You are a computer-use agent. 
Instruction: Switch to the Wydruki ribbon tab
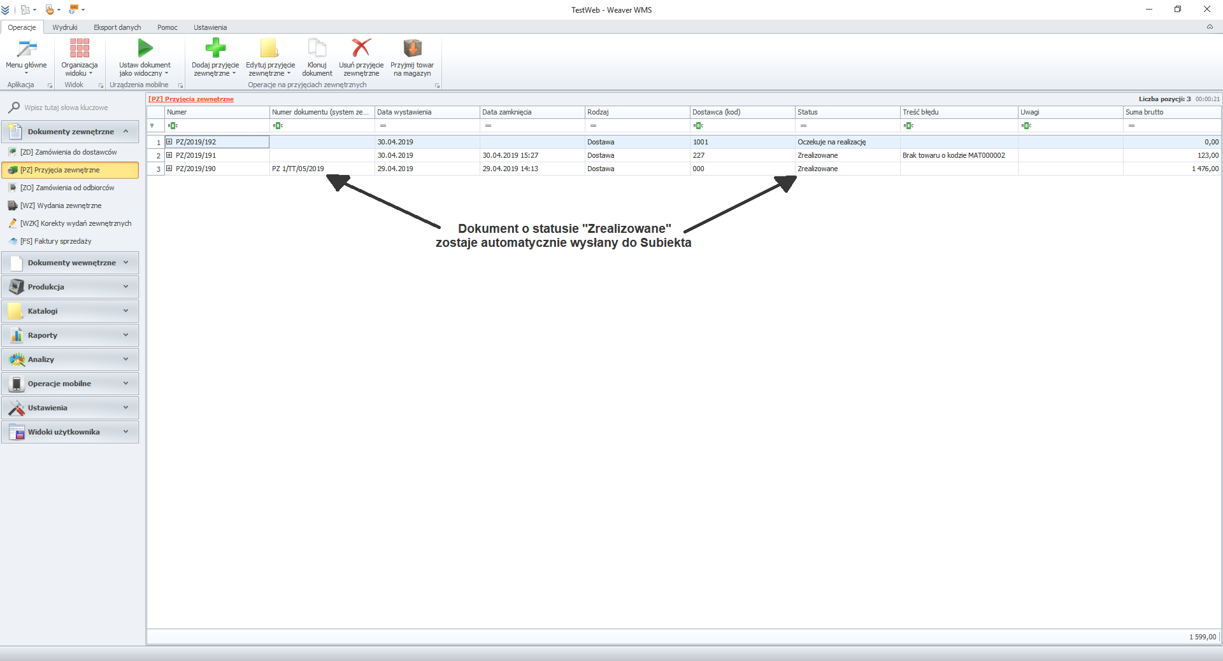[65, 27]
